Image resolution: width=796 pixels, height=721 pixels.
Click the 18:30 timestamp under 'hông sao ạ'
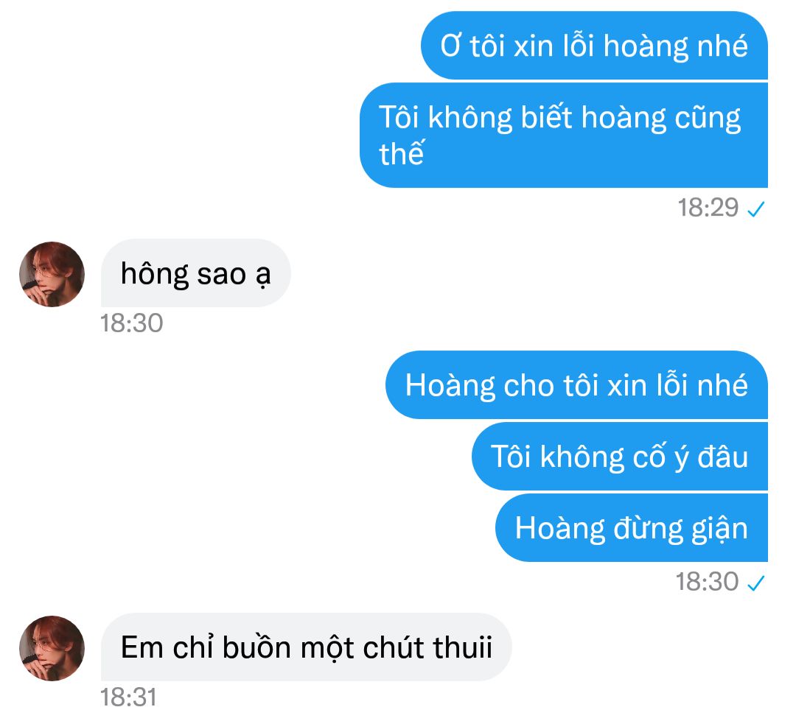[131, 323]
